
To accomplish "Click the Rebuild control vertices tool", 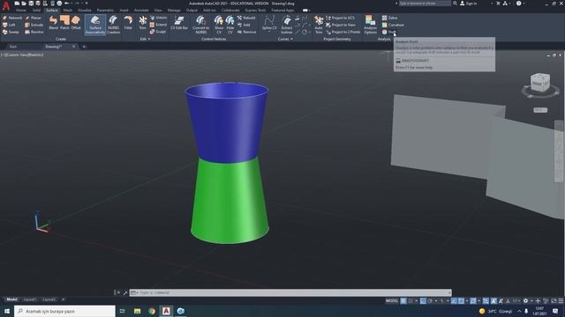I will (x=246, y=18).
